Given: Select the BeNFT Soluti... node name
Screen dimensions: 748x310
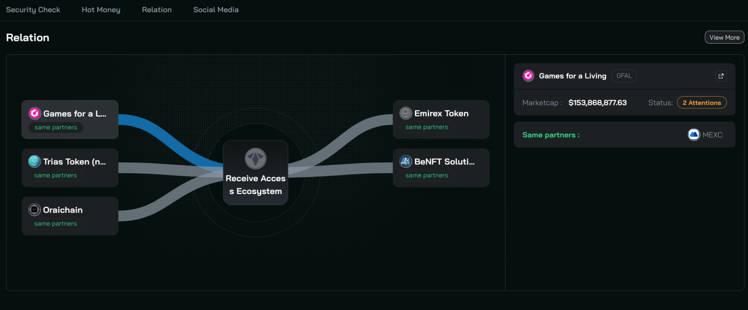Looking at the screenshot, I should coord(445,161).
